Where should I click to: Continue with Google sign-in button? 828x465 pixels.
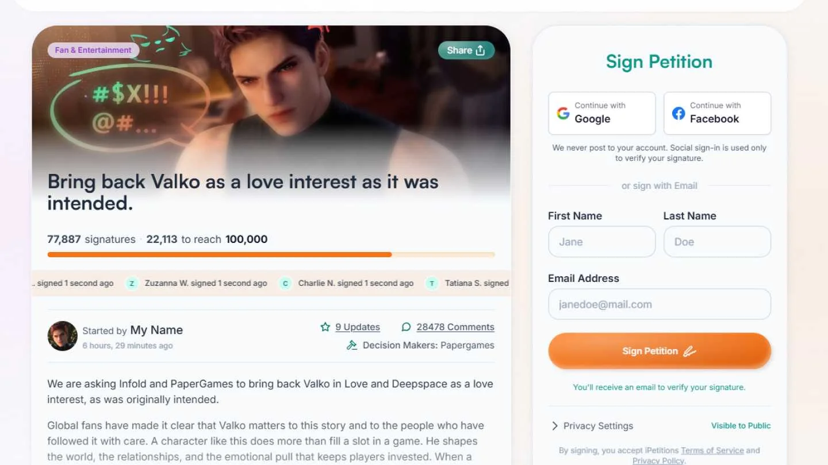(602, 113)
